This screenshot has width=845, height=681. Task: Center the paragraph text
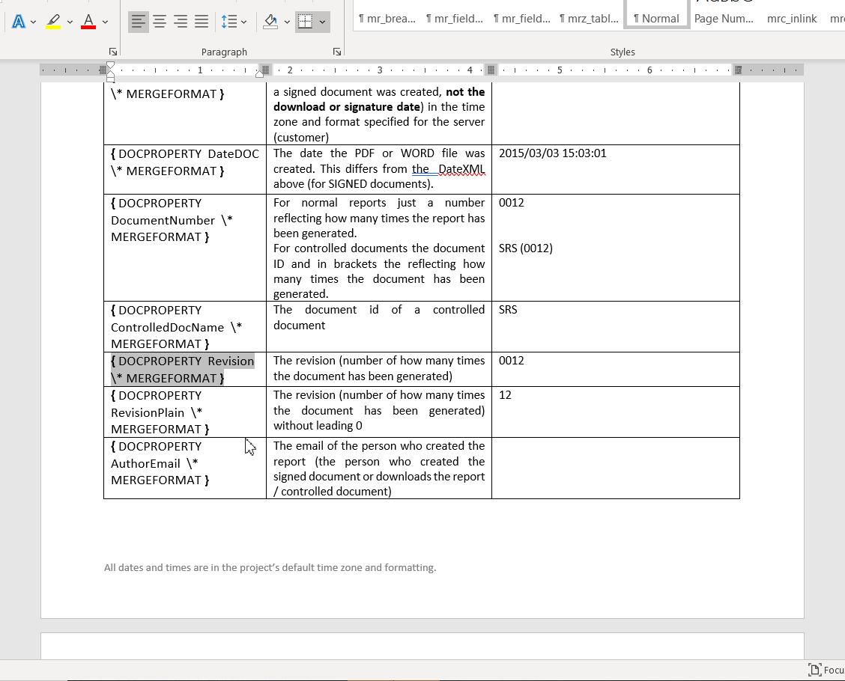point(160,22)
